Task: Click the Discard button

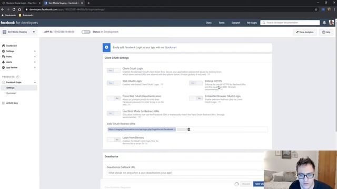Action: [x=246, y=184]
